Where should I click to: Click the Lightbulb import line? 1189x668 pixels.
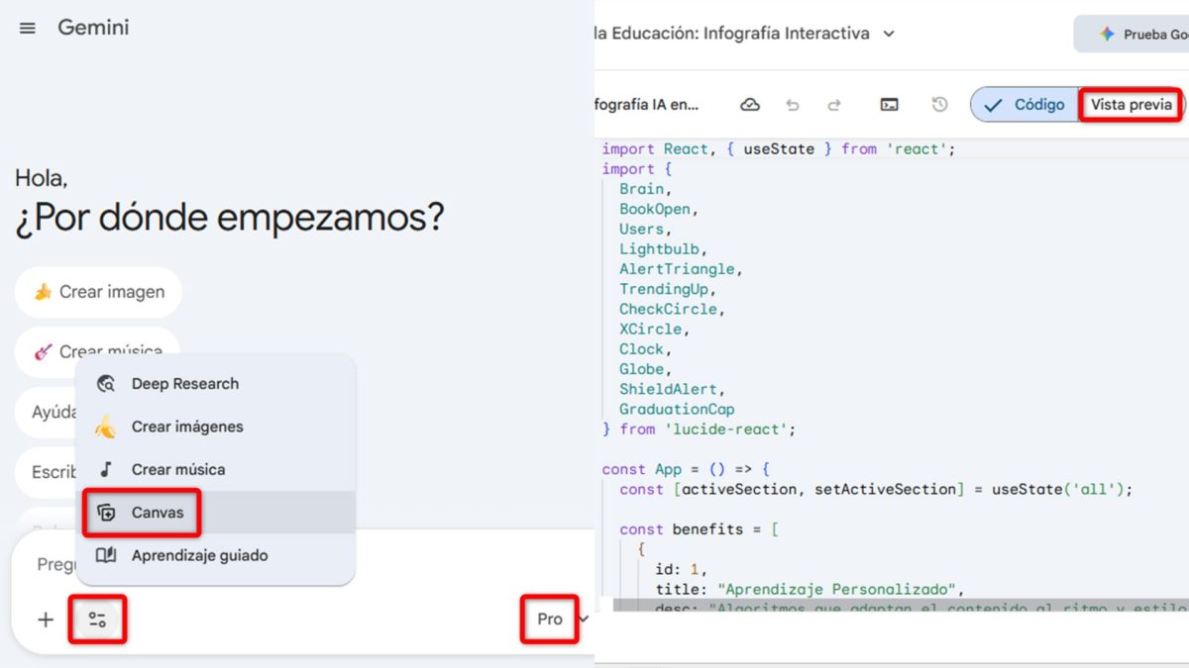[x=664, y=249]
